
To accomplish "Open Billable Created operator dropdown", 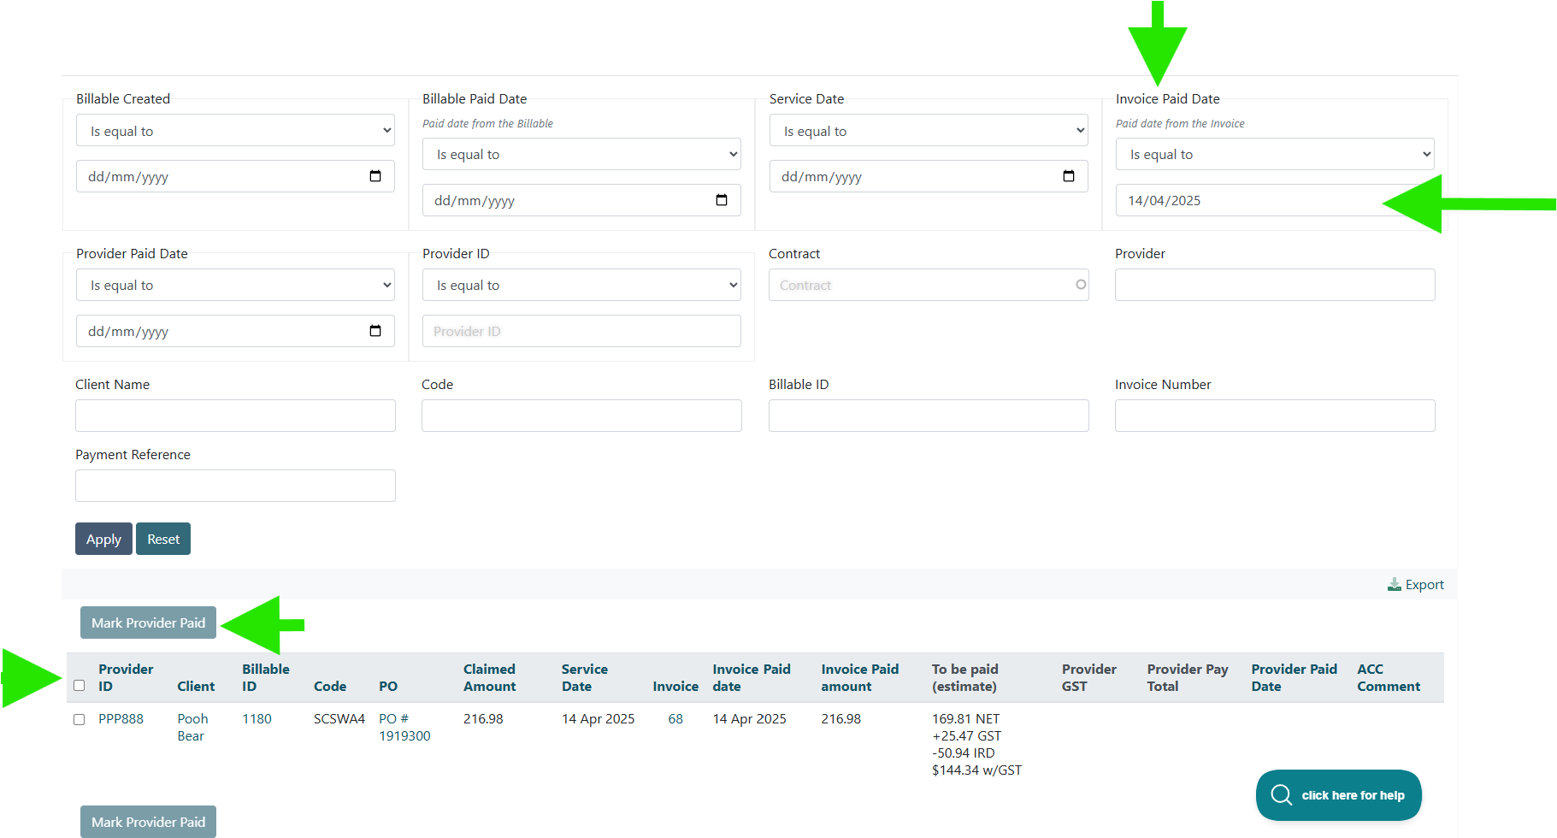I will point(235,131).
